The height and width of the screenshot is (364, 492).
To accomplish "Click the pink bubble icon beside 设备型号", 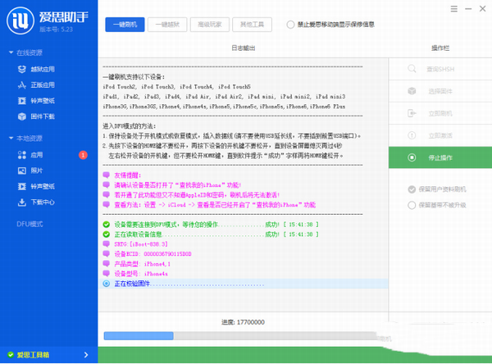I will [107, 273].
